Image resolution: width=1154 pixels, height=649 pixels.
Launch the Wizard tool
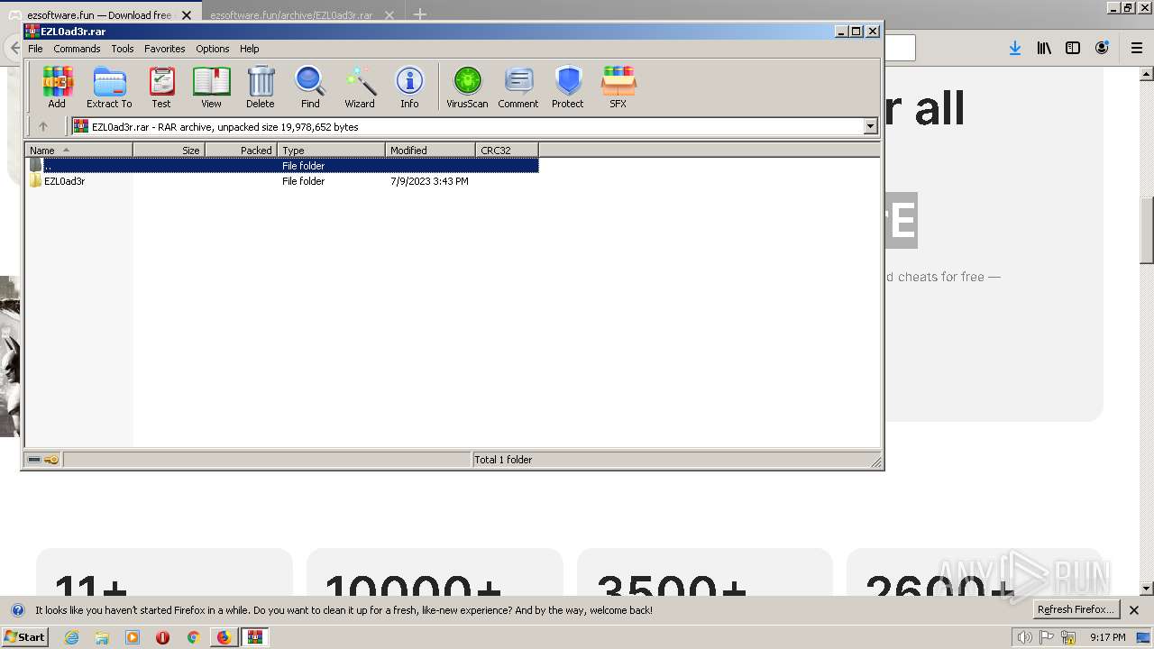coord(360,87)
